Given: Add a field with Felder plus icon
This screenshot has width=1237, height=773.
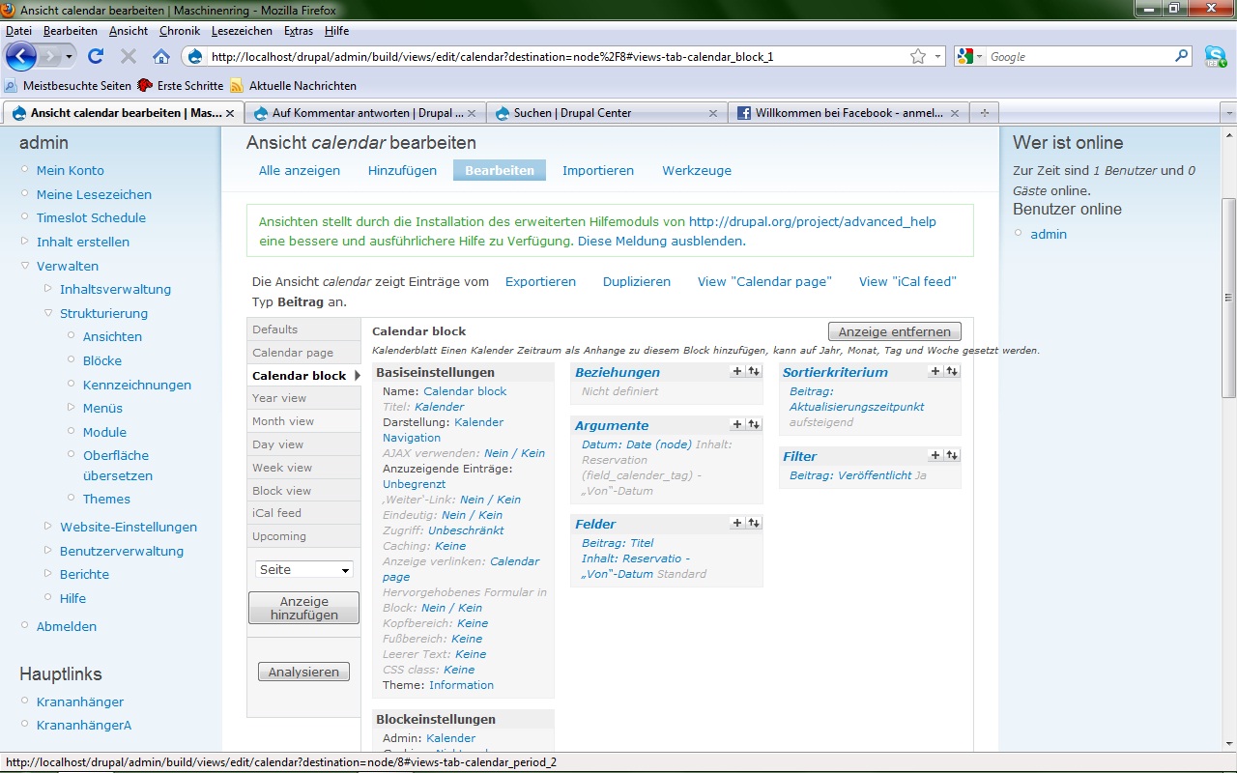Looking at the screenshot, I should pyautogui.click(x=737, y=523).
